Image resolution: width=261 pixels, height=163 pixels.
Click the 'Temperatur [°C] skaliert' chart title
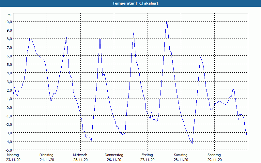click(135, 3)
